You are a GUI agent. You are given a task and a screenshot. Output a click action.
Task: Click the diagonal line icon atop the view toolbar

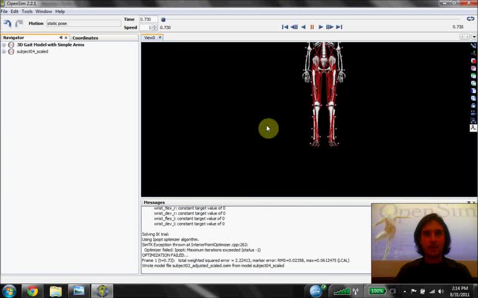[473, 46]
